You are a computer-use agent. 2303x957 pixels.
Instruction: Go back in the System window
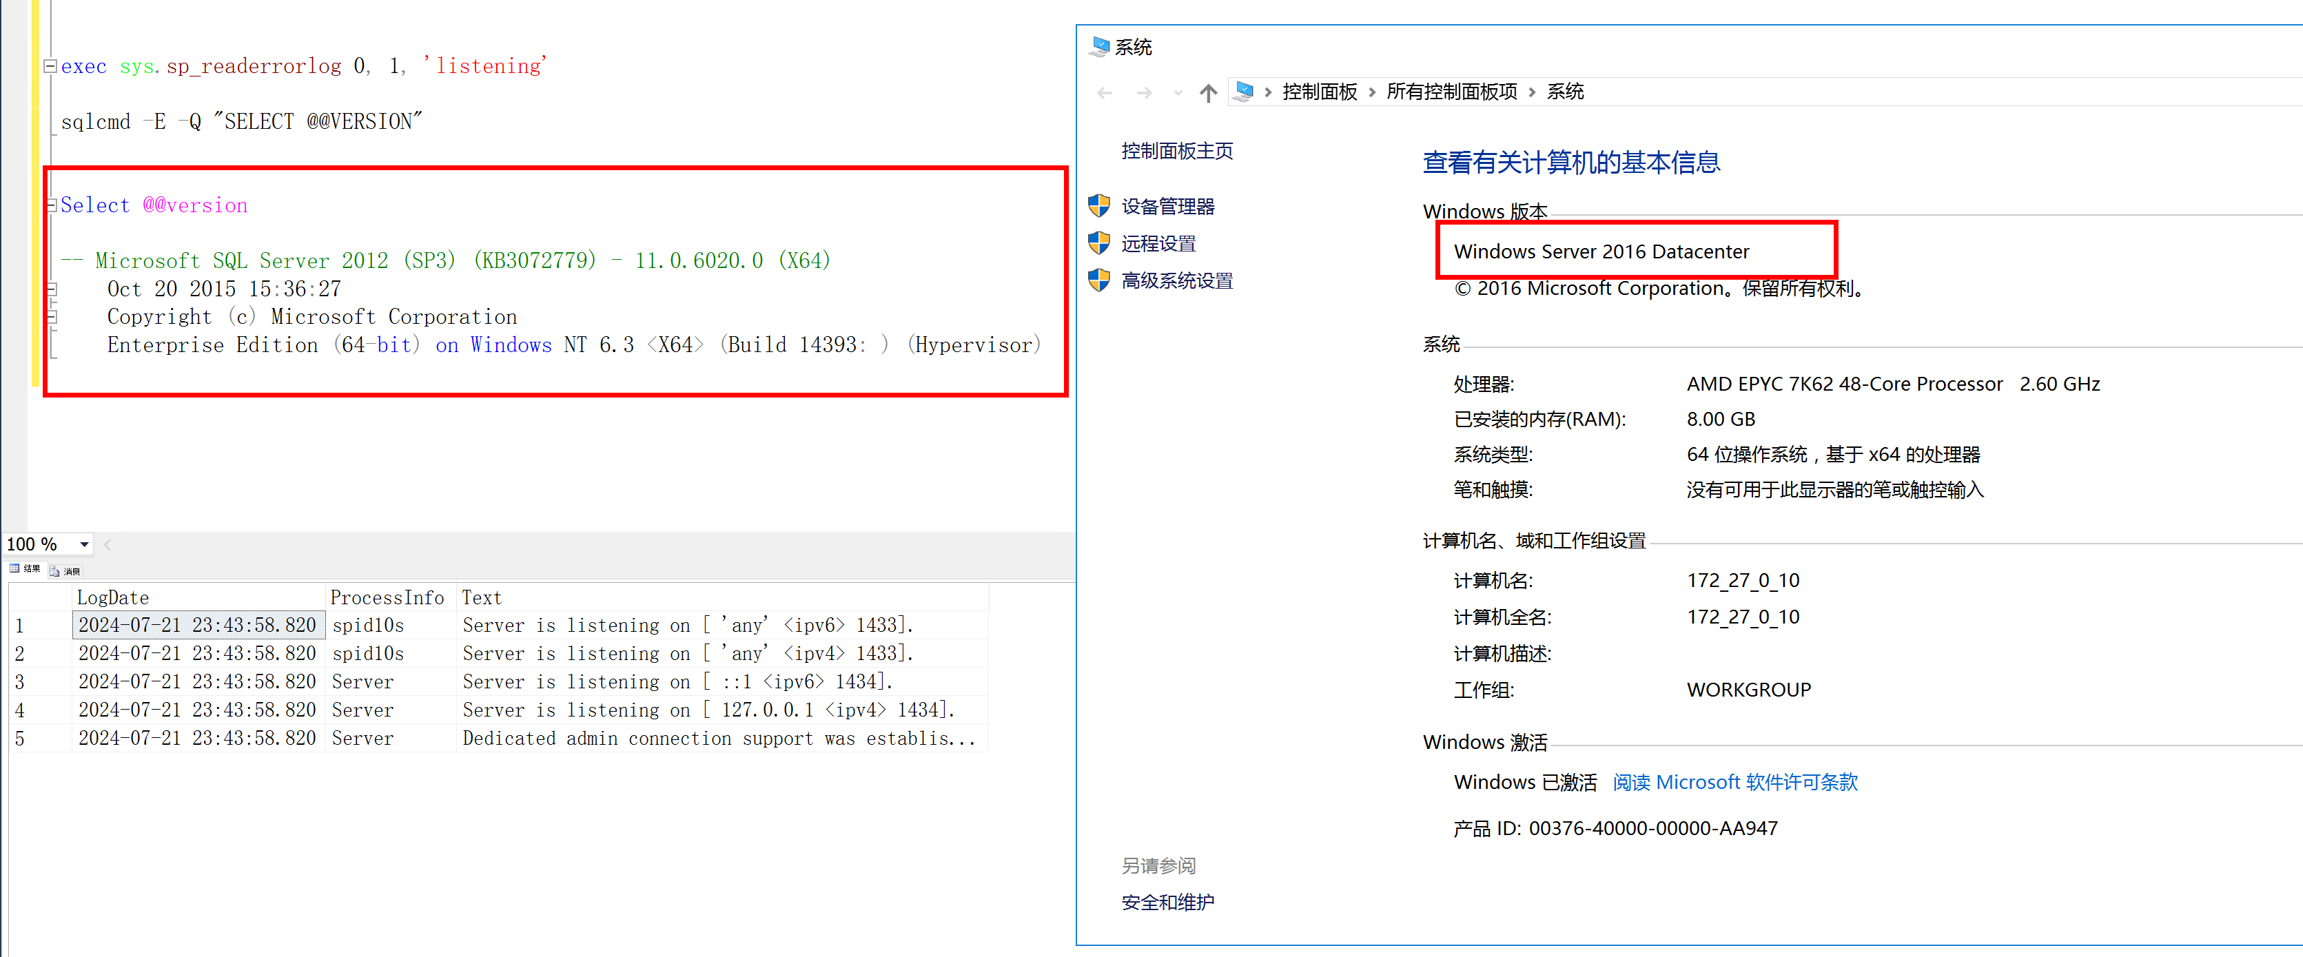pyautogui.click(x=1105, y=93)
